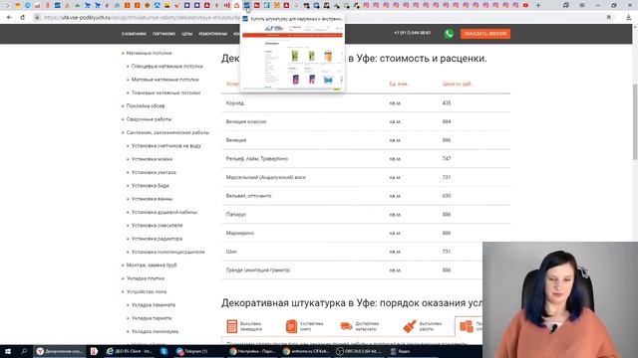638x358 pixels.
Task: Open the Монтаж, замена труб link
Action: (152, 266)
